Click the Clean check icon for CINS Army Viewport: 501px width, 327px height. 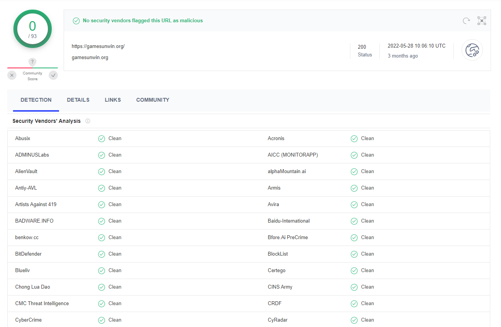coord(354,287)
